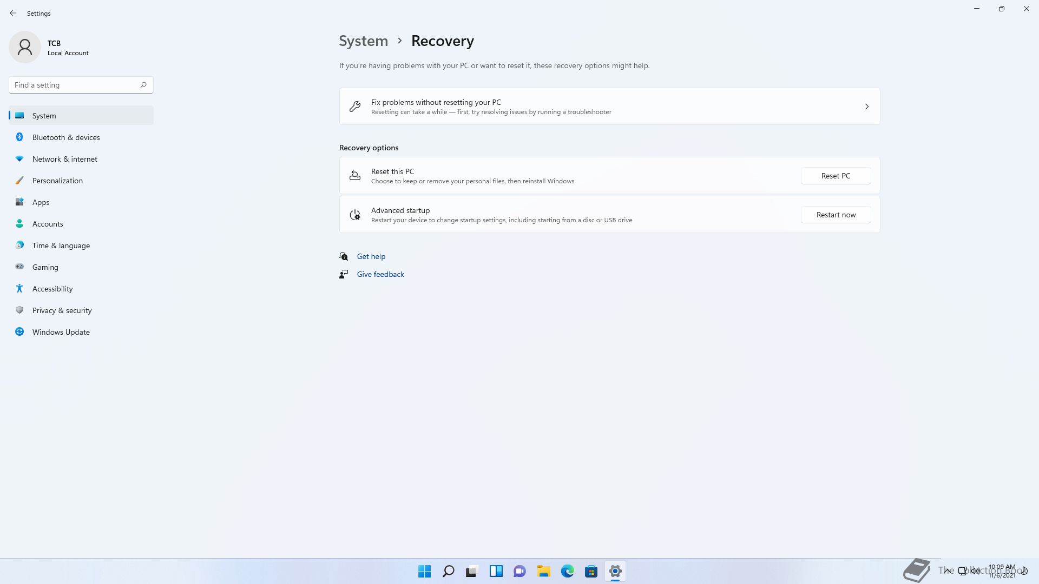The width and height of the screenshot is (1039, 584).
Task: Click the Restart now button
Action: 836,215
